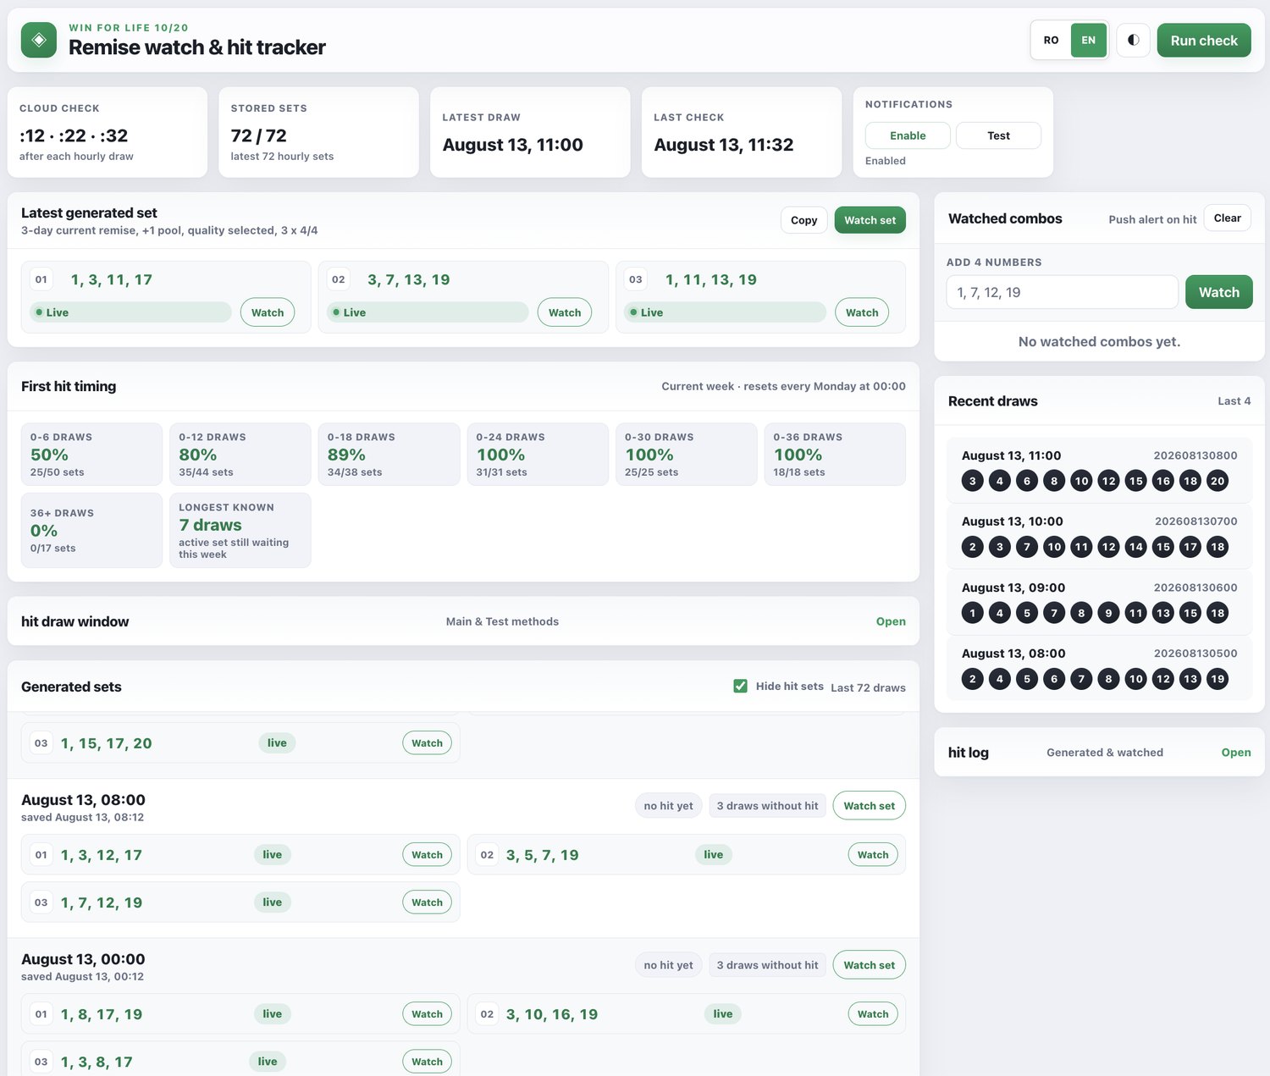Select the Longest Known 7 draws card
Viewport: 1270px width, 1076px height.
tap(240, 530)
